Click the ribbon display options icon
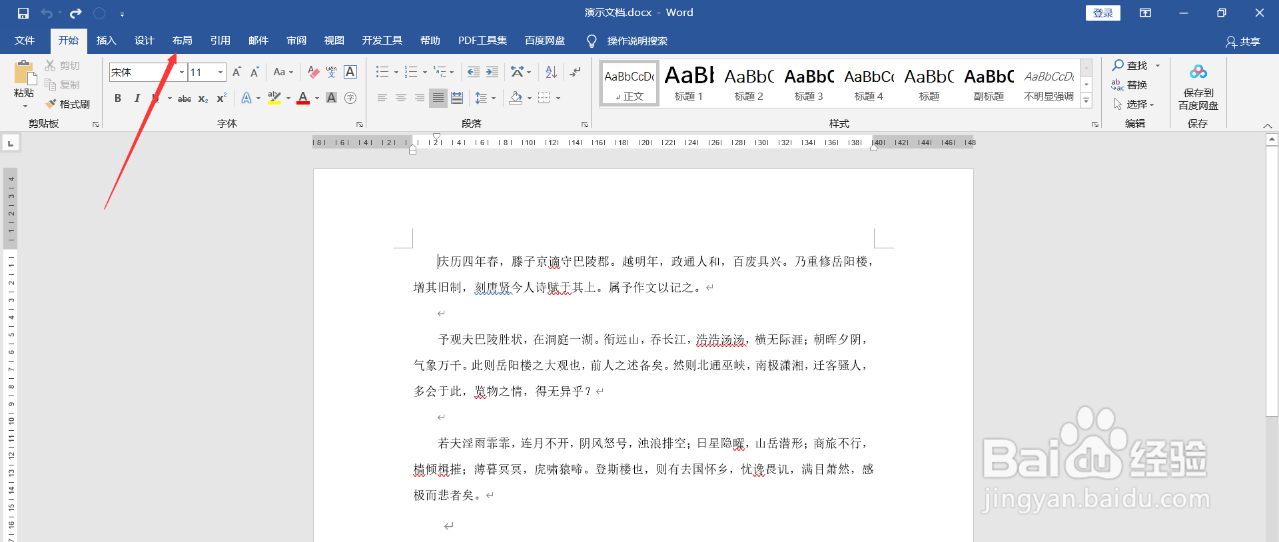Image resolution: width=1279 pixels, height=542 pixels. pos(1145,13)
